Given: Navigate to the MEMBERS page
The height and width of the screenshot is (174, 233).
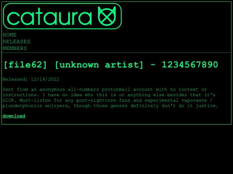Looking at the screenshot, I should pos(15,49).
